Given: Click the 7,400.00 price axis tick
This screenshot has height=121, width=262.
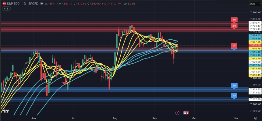Looking at the screenshot, I should tap(255, 78).
